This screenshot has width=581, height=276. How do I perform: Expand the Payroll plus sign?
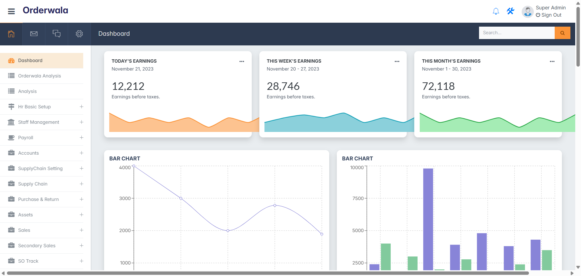pos(81,138)
